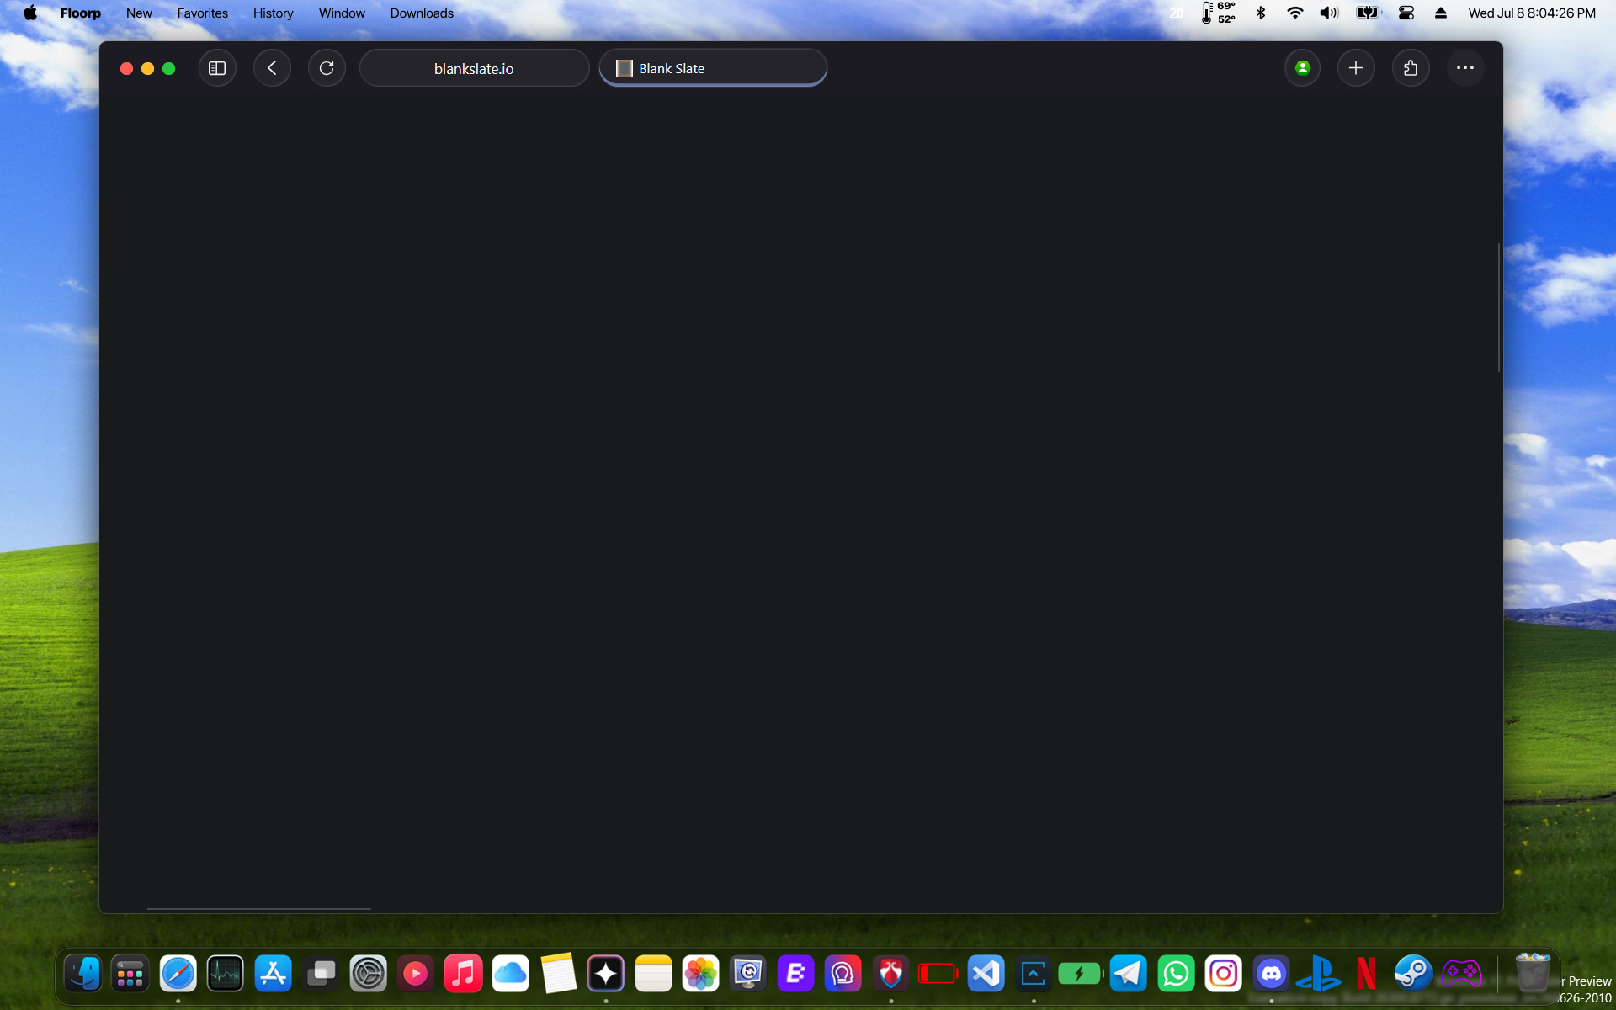This screenshot has height=1010, width=1616.
Task: Open Instagram in the Dock
Action: [1223, 974]
